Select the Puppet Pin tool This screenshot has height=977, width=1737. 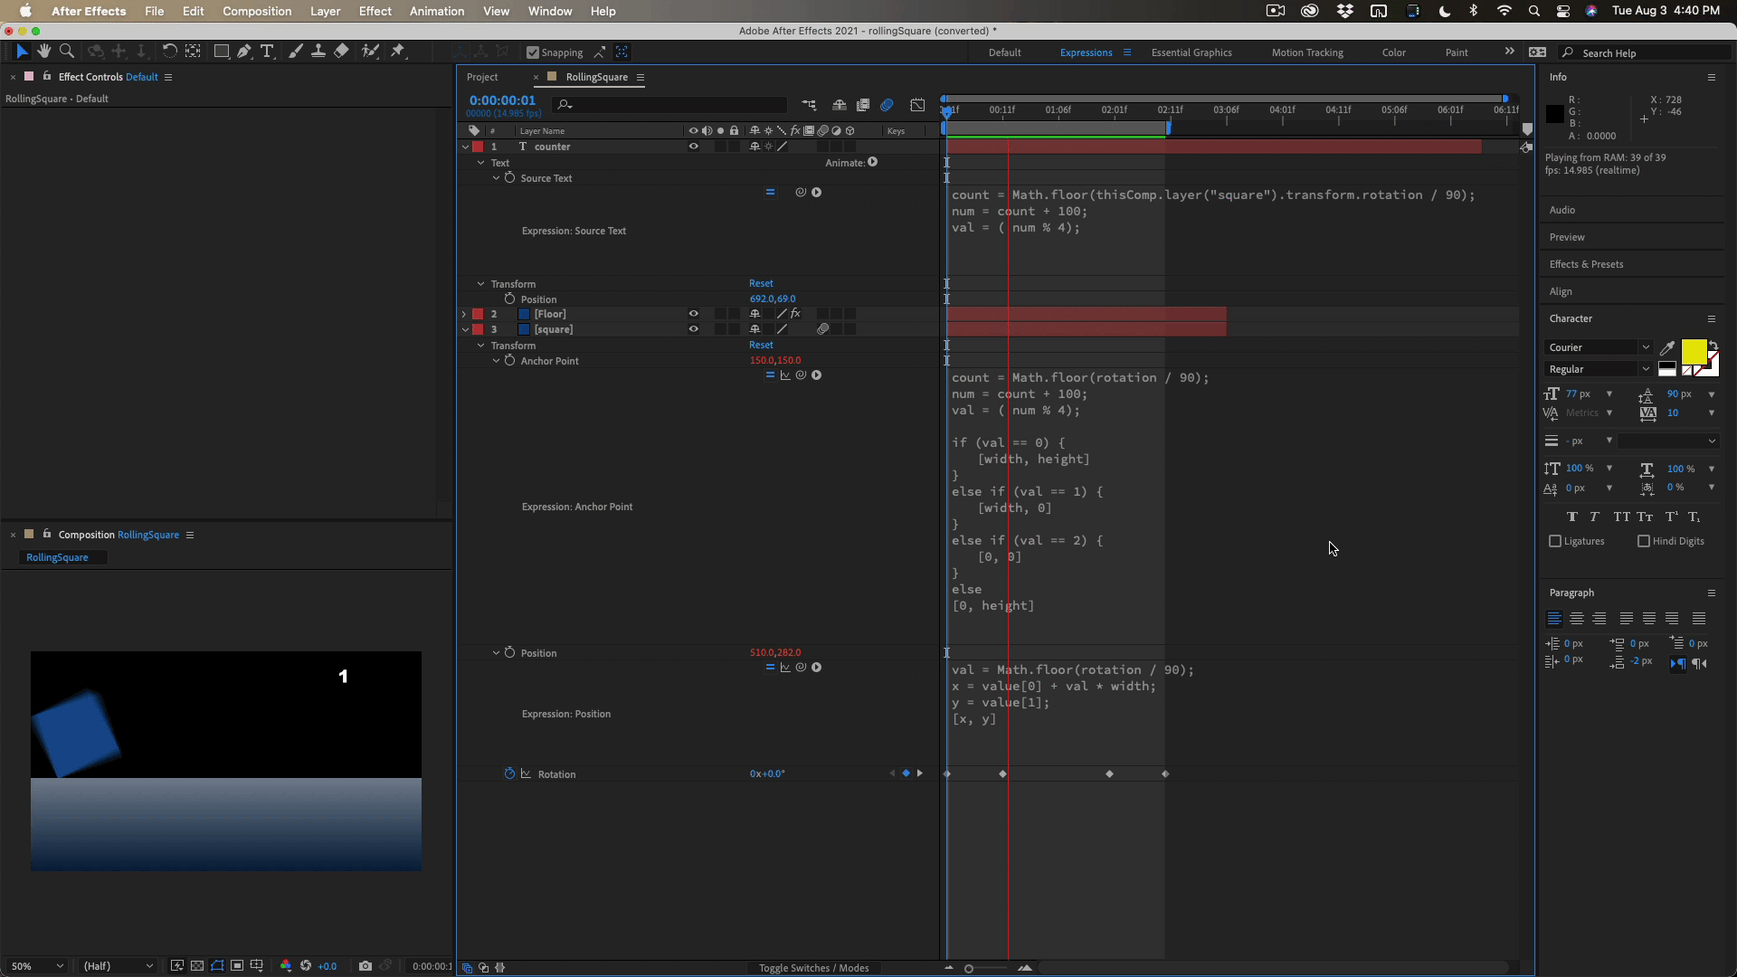(398, 52)
